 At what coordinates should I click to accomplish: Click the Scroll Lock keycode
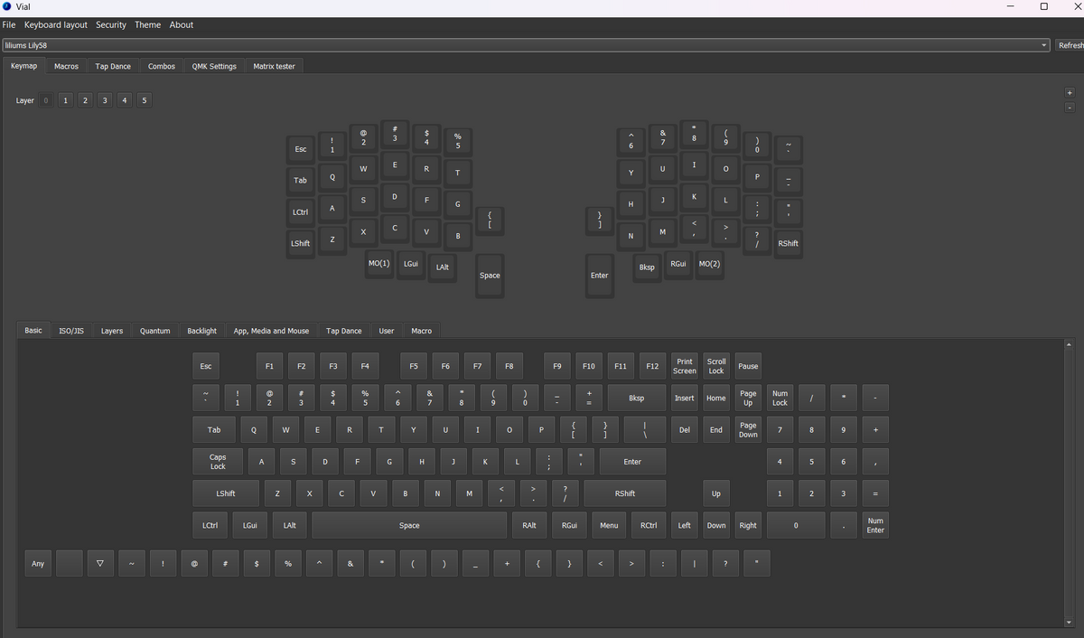click(x=716, y=366)
